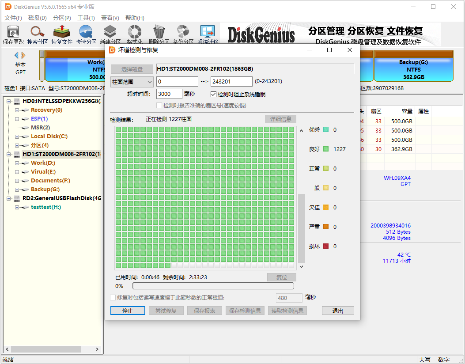Click the Good (良好) green color swatch
Screen dimensions: 465x364
tap(326, 149)
